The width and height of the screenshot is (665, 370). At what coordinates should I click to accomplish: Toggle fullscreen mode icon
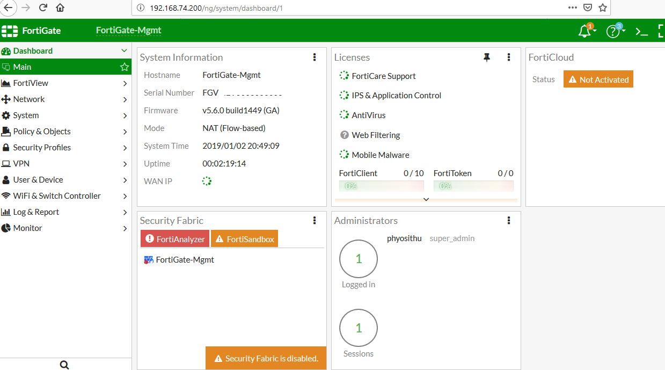click(x=661, y=31)
